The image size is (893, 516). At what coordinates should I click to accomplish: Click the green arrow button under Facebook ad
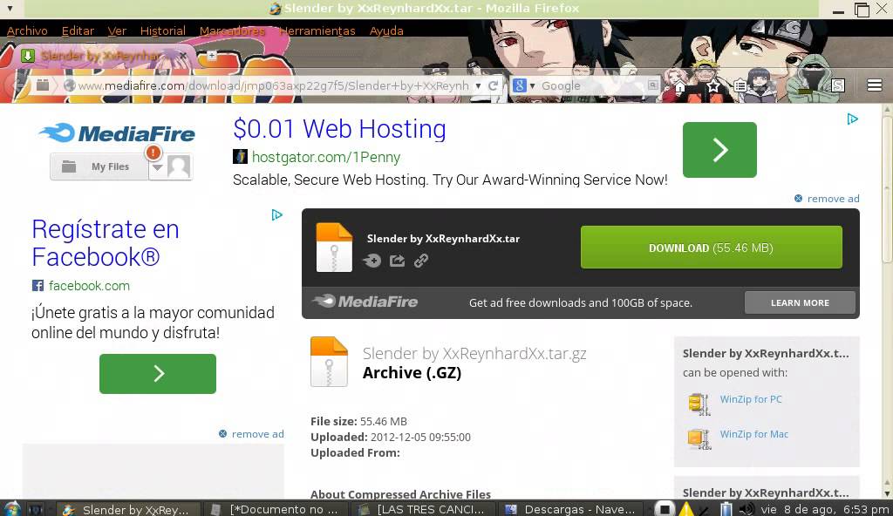point(158,374)
